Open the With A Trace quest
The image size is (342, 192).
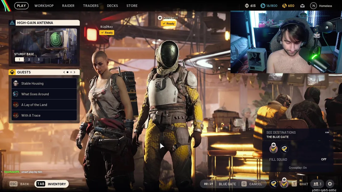click(44, 115)
